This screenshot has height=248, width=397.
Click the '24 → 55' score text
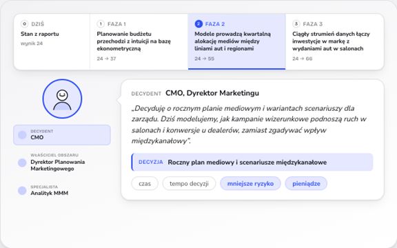click(x=204, y=59)
